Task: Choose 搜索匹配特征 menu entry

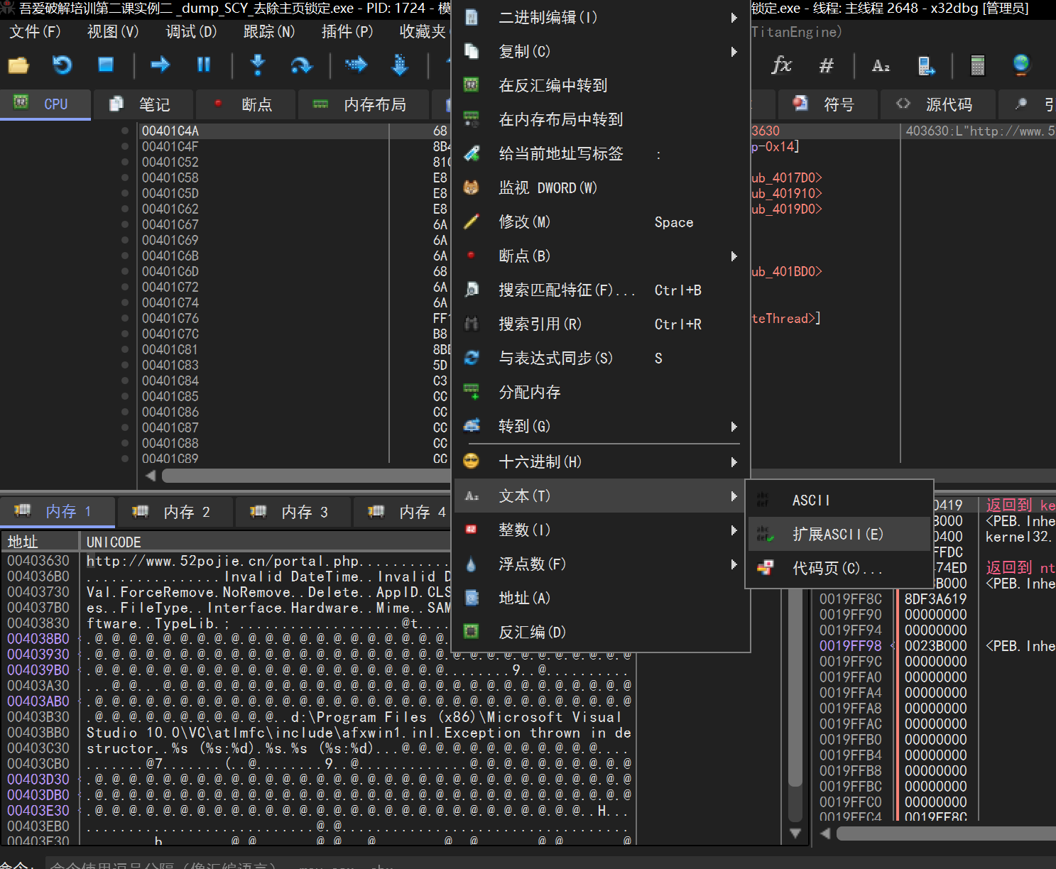Action: tap(601, 290)
